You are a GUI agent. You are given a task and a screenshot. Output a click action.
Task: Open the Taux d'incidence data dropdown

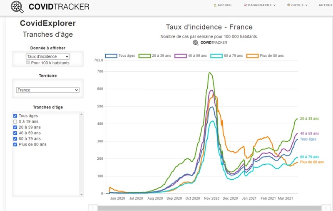pyautogui.click(x=48, y=57)
